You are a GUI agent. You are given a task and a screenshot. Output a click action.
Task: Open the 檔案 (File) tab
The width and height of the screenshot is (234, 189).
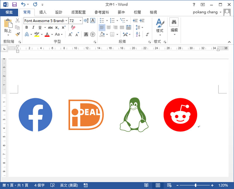tap(9, 12)
